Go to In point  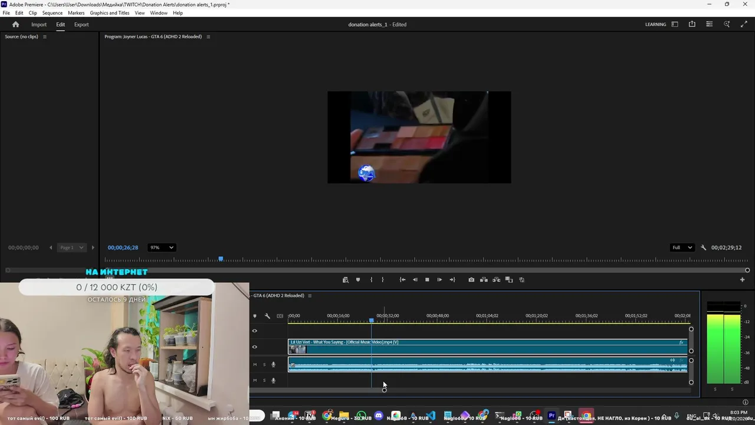click(402, 280)
